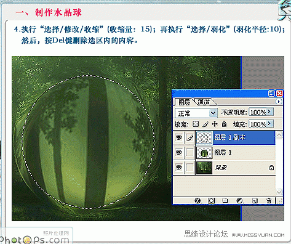Create a new layer icon
291x244 pixels.
coord(255,200)
